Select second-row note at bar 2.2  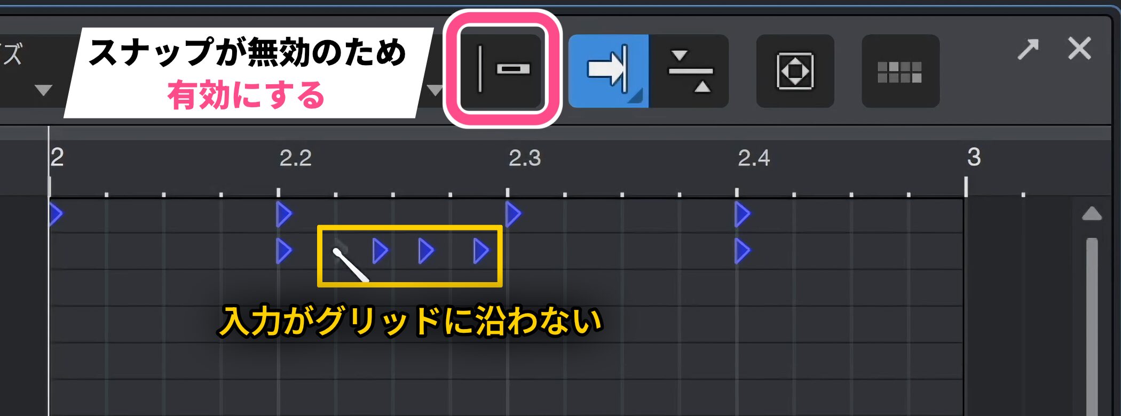click(284, 251)
